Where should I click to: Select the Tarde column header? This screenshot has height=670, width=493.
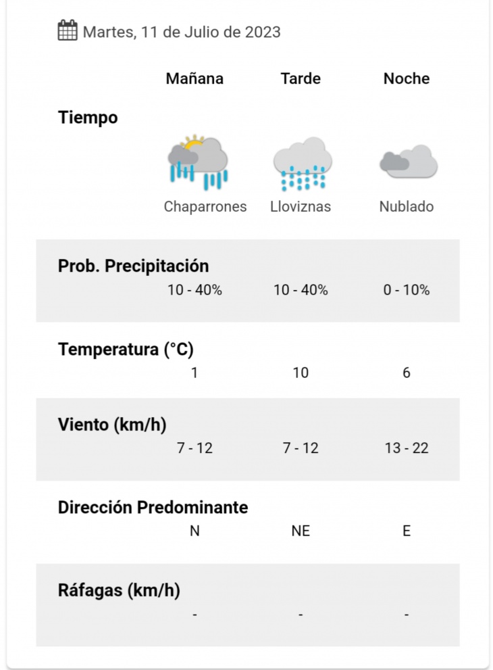tap(301, 78)
